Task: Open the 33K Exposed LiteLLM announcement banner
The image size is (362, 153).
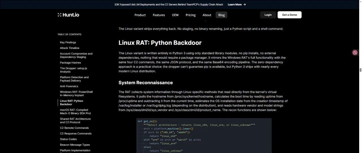Action: pyautogui.click(x=169, y=4)
